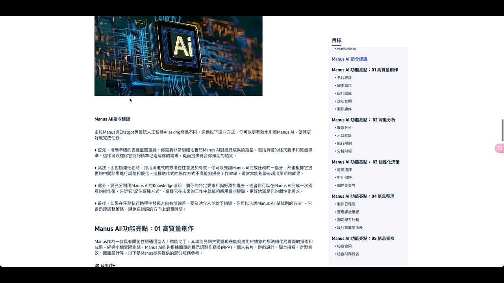Image resolution: width=504 pixels, height=283 pixels.
Task: Jump to 'Manus AI功能亮點： 03 個性化決策' section
Action: 365,162
